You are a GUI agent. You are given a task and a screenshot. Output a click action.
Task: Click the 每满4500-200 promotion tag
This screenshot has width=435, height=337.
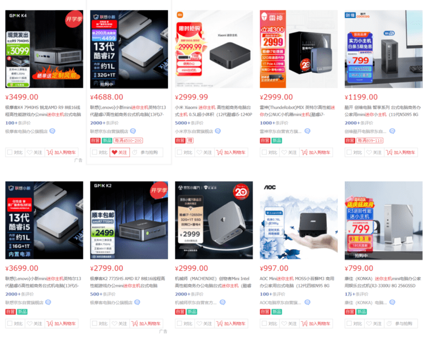pos(128,141)
